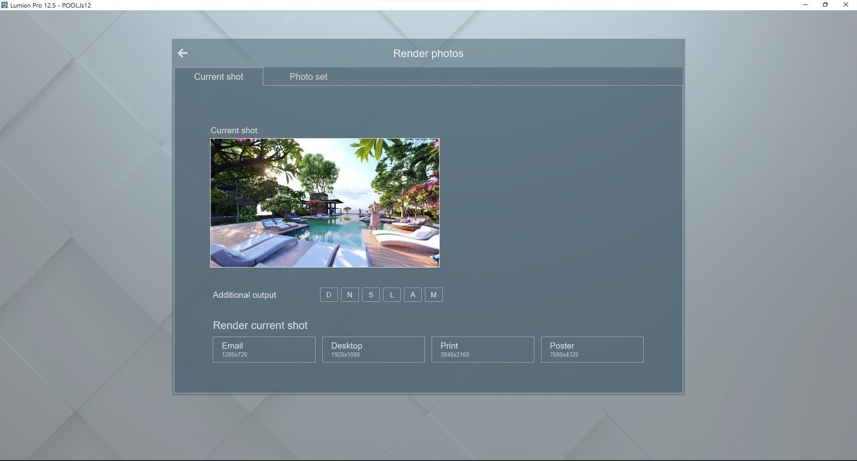Toggle the D depth map output

coord(329,295)
